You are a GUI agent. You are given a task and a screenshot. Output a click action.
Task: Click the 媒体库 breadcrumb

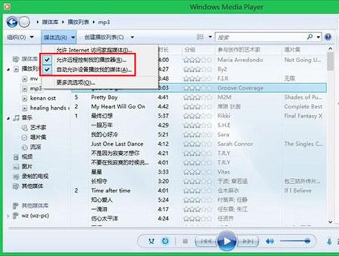point(50,22)
